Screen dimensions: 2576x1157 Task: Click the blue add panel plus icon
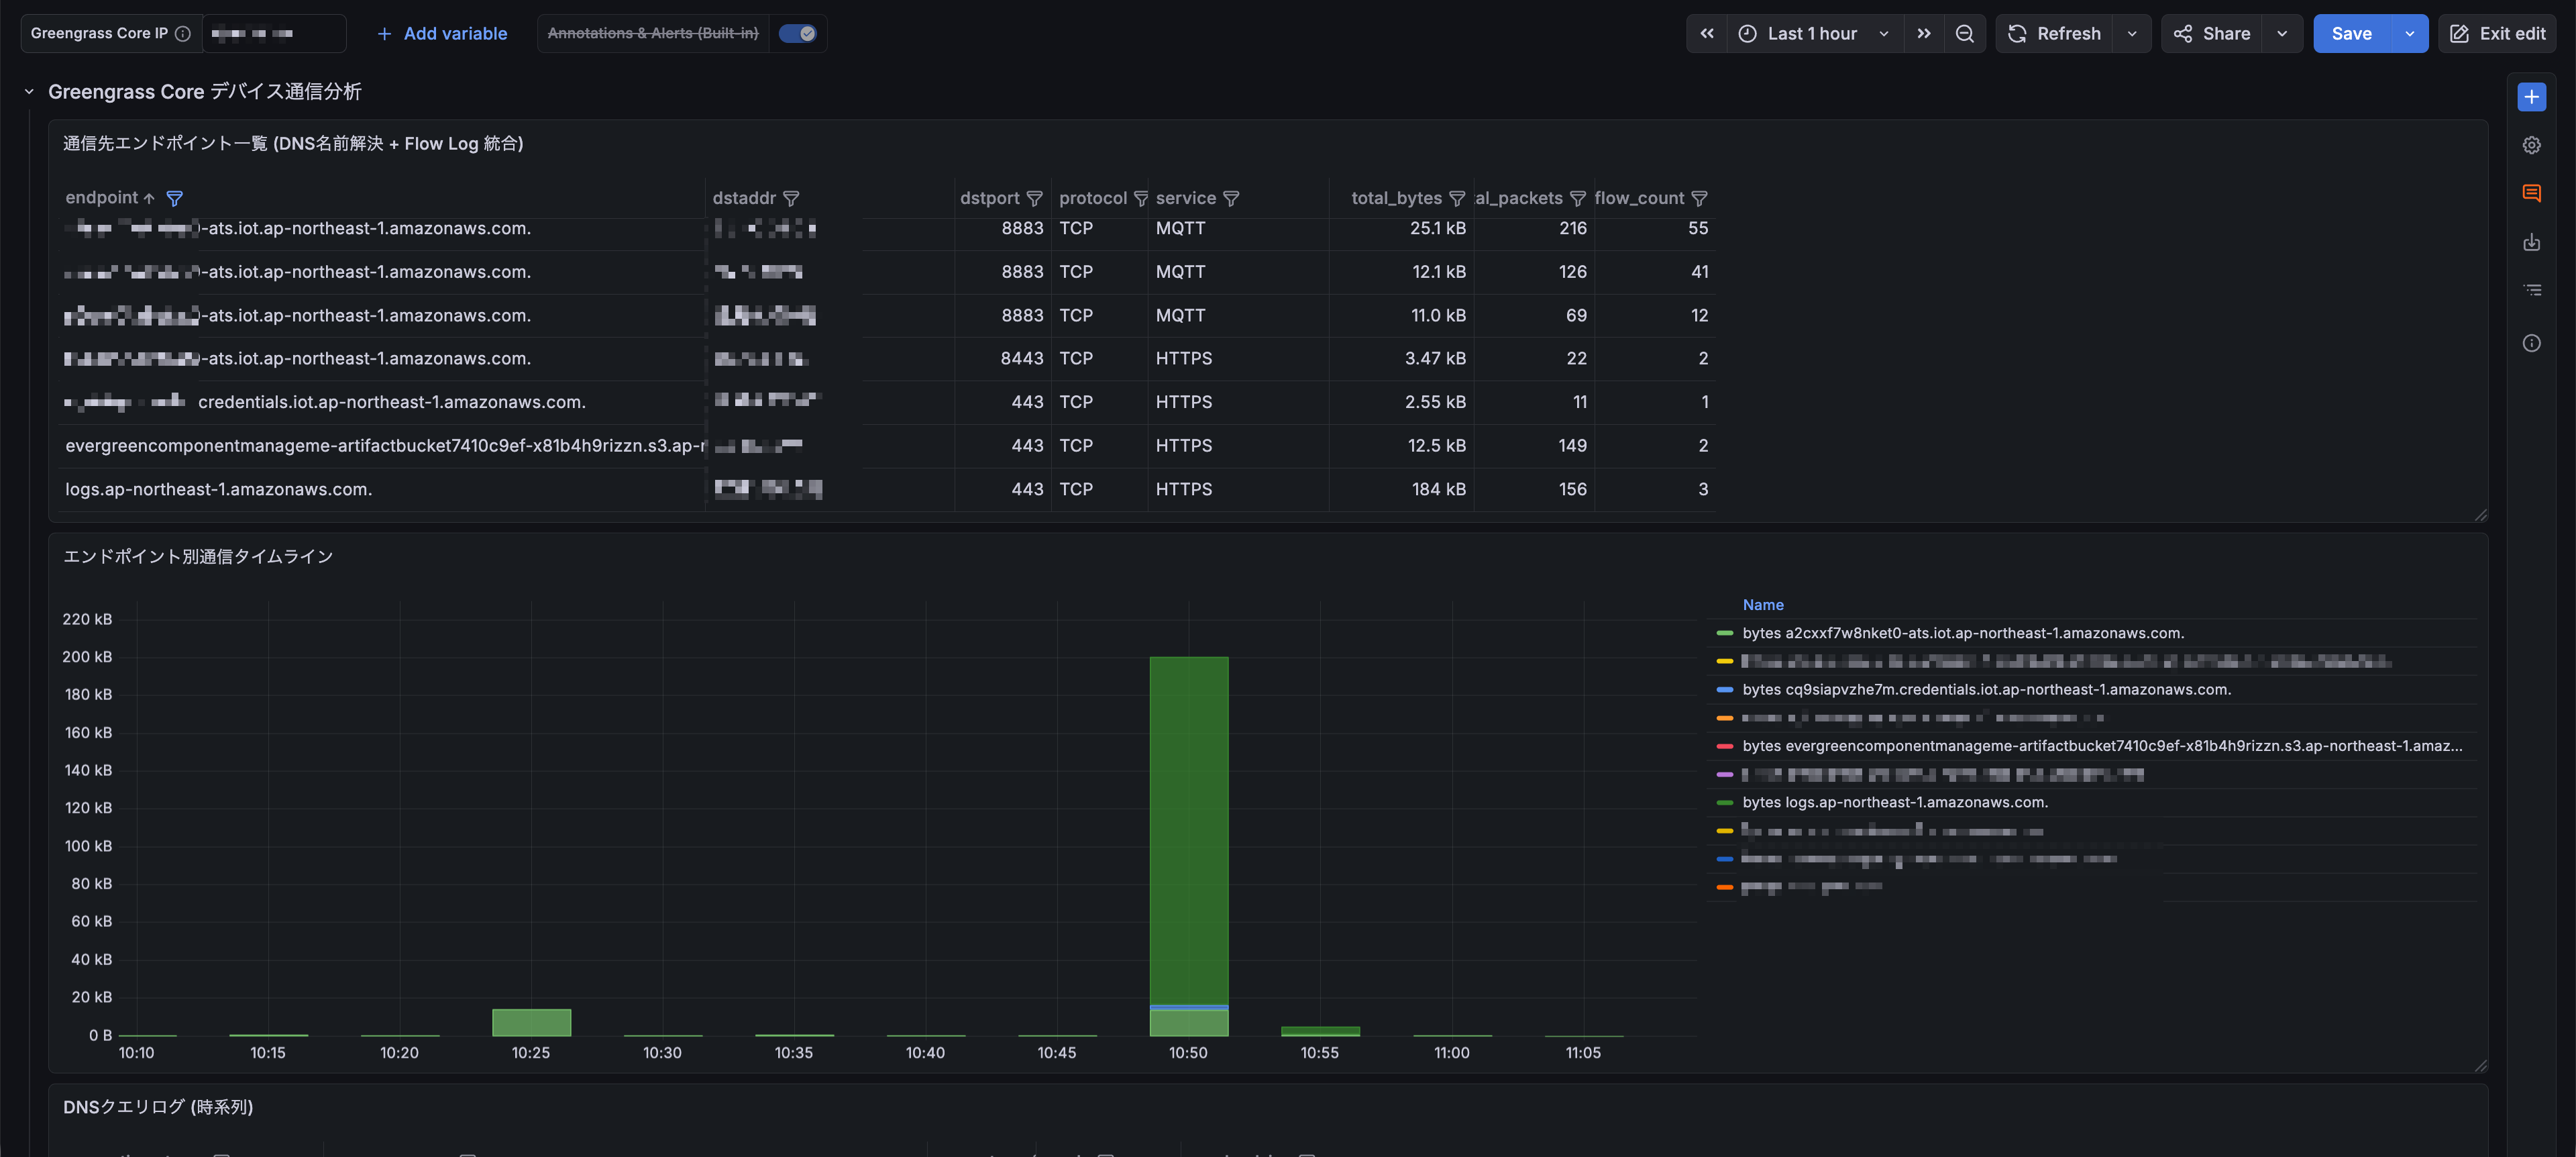pos(2531,97)
